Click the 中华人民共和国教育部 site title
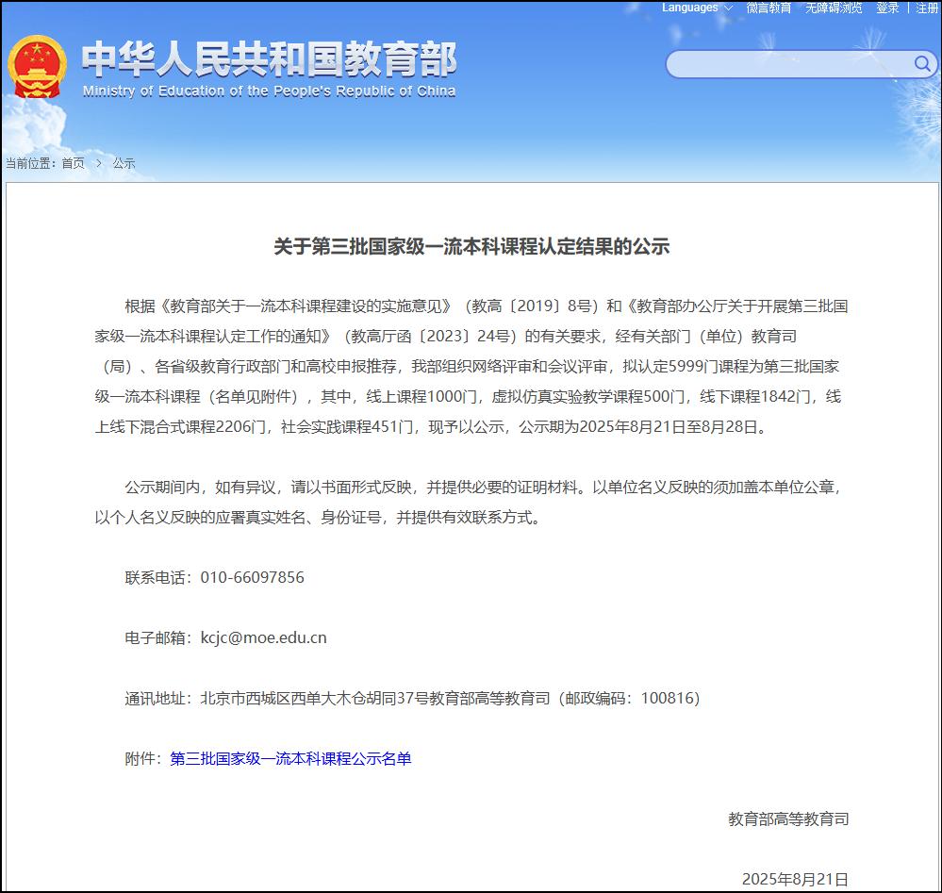The height and width of the screenshot is (893, 942). click(x=269, y=59)
